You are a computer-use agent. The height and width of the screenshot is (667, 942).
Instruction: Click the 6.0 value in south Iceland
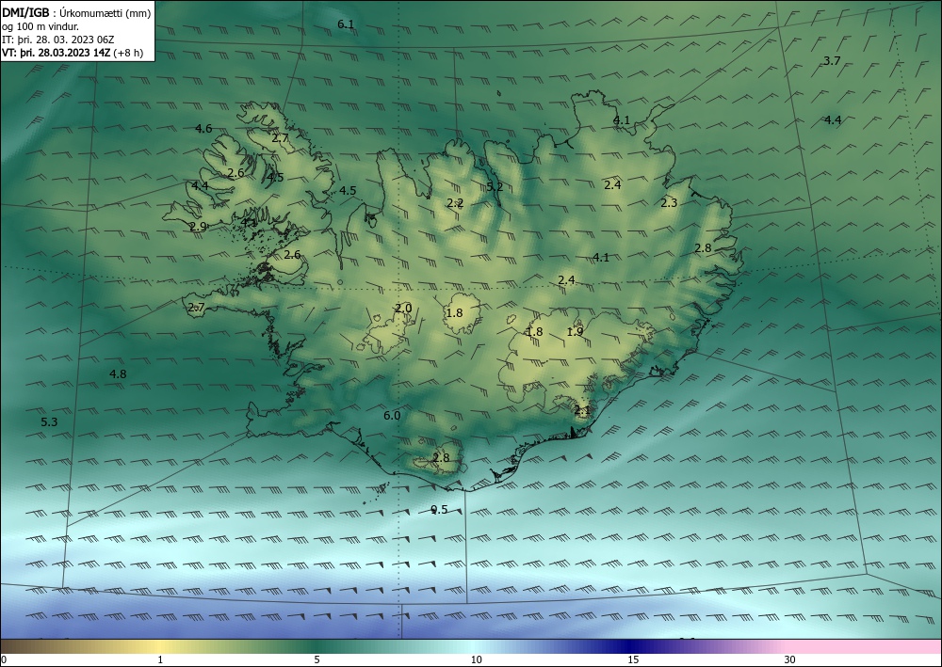click(392, 416)
